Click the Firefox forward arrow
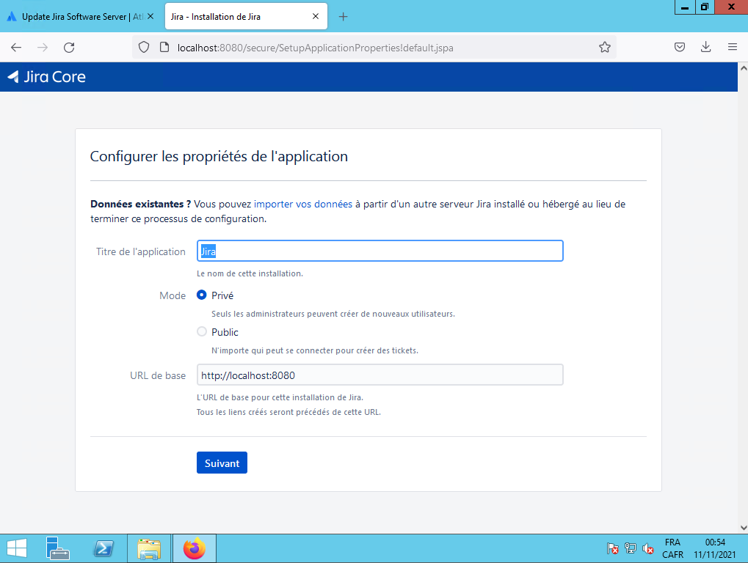This screenshot has height=563, width=748. coord(43,47)
